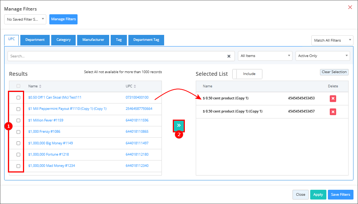Sort results by UPC column arrows
The width and height of the screenshot is (358, 204).
(x=135, y=86)
